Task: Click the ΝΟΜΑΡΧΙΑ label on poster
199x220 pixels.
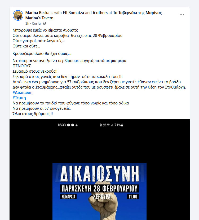Action: pyautogui.click(x=68, y=197)
